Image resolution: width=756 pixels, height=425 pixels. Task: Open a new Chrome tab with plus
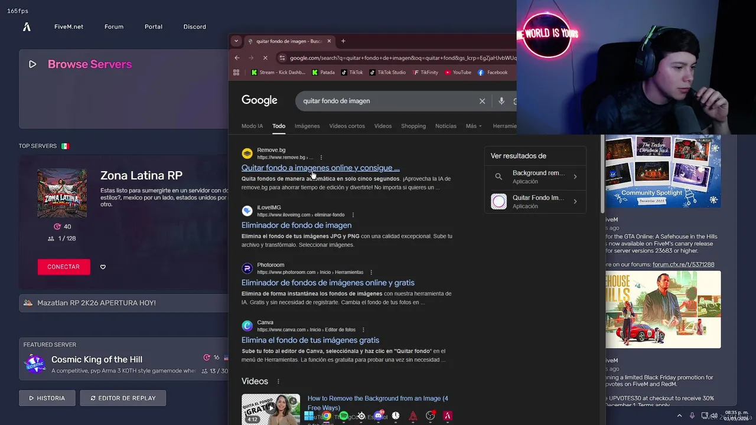coord(343,41)
